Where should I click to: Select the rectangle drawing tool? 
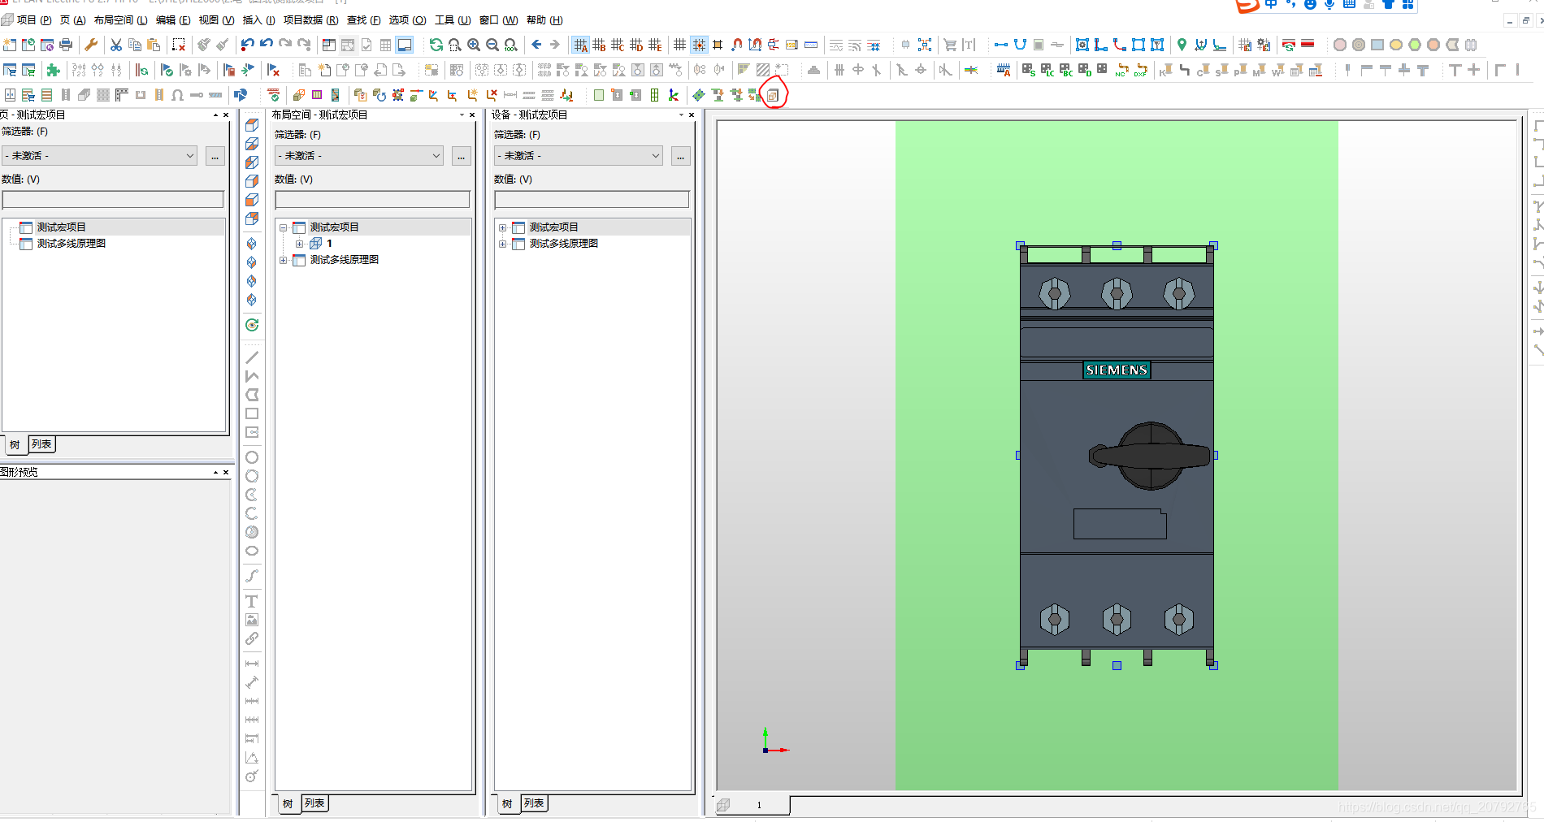[252, 413]
